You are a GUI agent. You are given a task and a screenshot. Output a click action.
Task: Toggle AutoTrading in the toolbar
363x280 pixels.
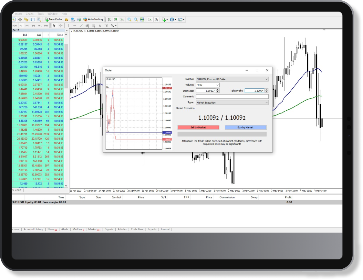pos(93,19)
